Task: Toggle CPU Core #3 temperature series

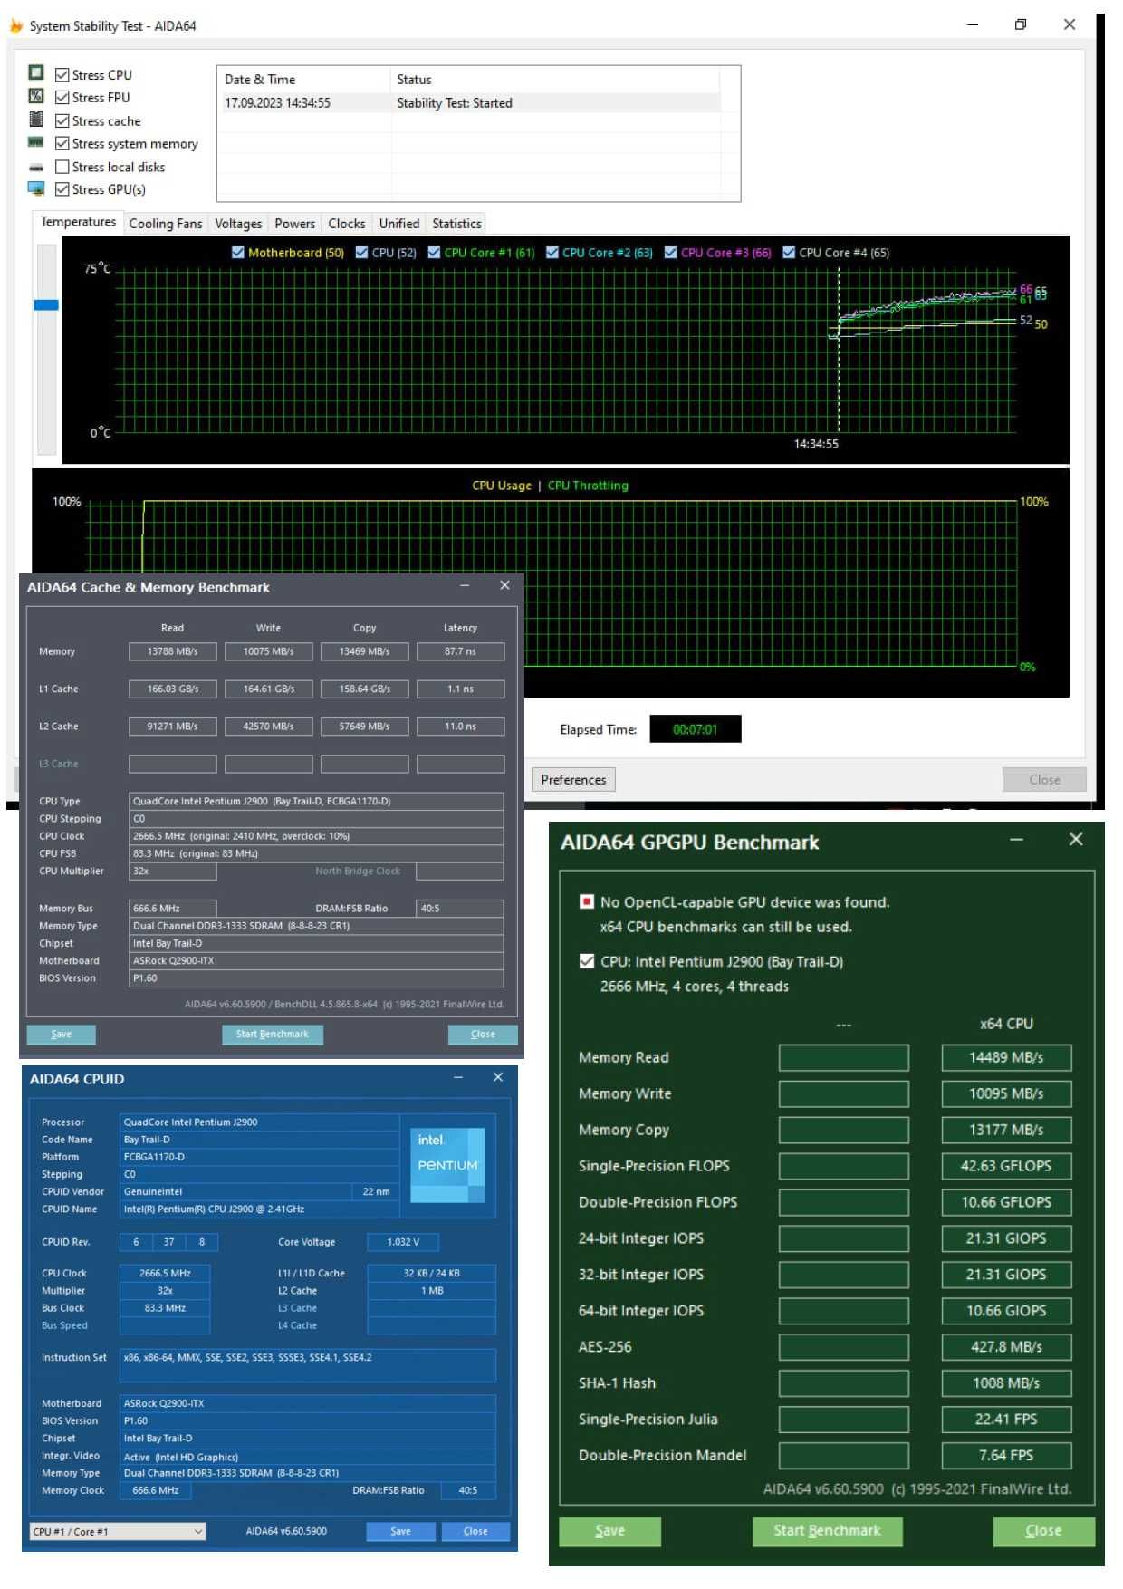Action: point(670,253)
